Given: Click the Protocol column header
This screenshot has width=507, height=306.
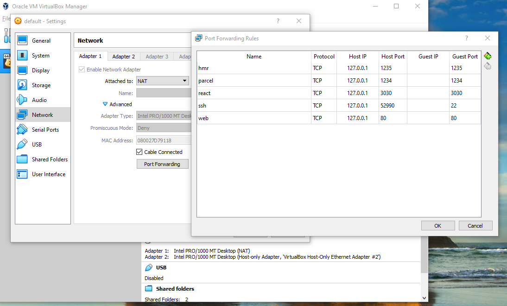Looking at the screenshot, I should click(324, 56).
